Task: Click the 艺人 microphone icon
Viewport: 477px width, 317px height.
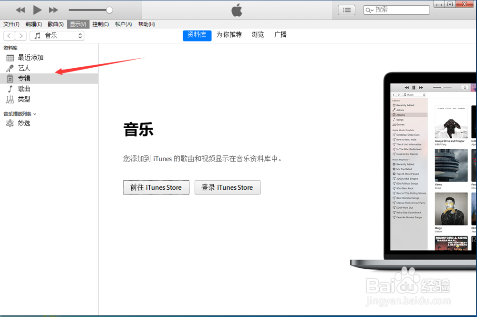Action: [10, 68]
